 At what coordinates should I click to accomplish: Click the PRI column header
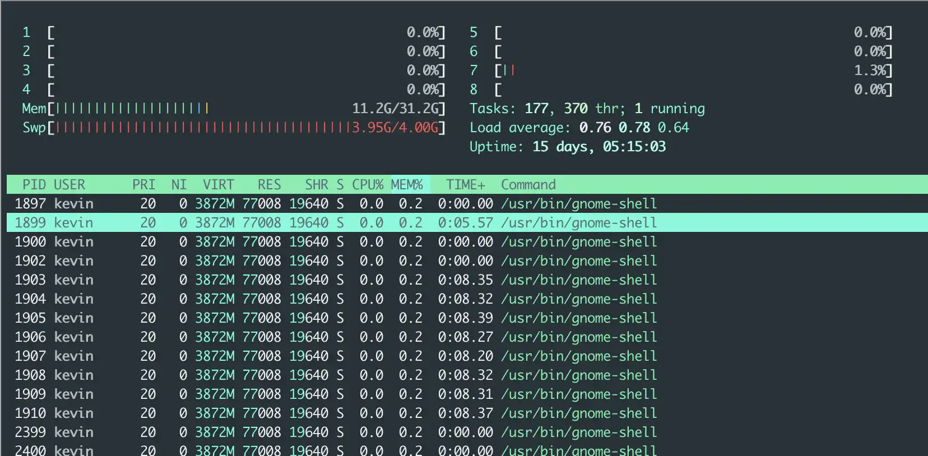(x=144, y=185)
